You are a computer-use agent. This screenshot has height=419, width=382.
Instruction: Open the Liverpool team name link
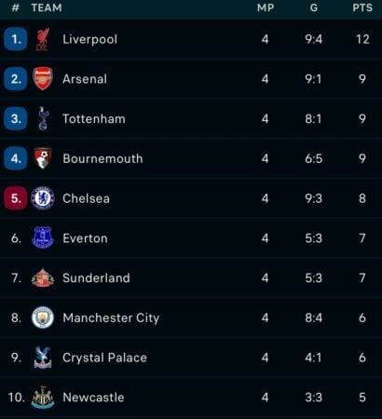point(90,39)
